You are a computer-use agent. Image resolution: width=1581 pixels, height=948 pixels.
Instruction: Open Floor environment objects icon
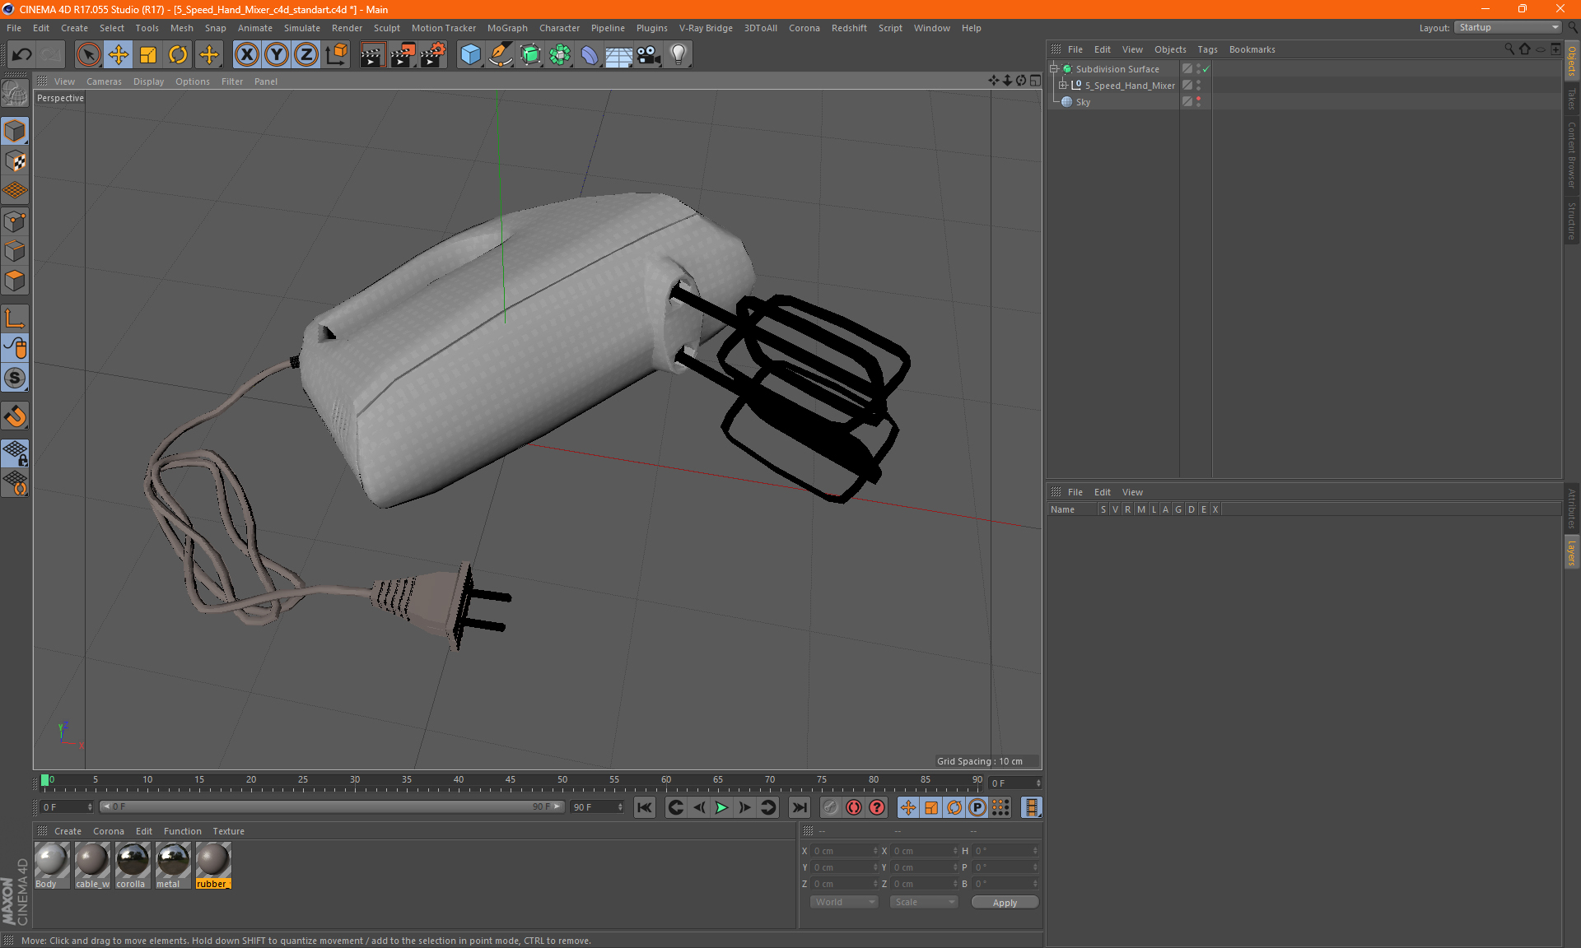[618, 55]
